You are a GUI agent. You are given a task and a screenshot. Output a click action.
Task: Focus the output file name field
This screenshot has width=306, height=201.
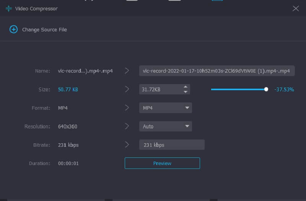pyautogui.click(x=216, y=71)
